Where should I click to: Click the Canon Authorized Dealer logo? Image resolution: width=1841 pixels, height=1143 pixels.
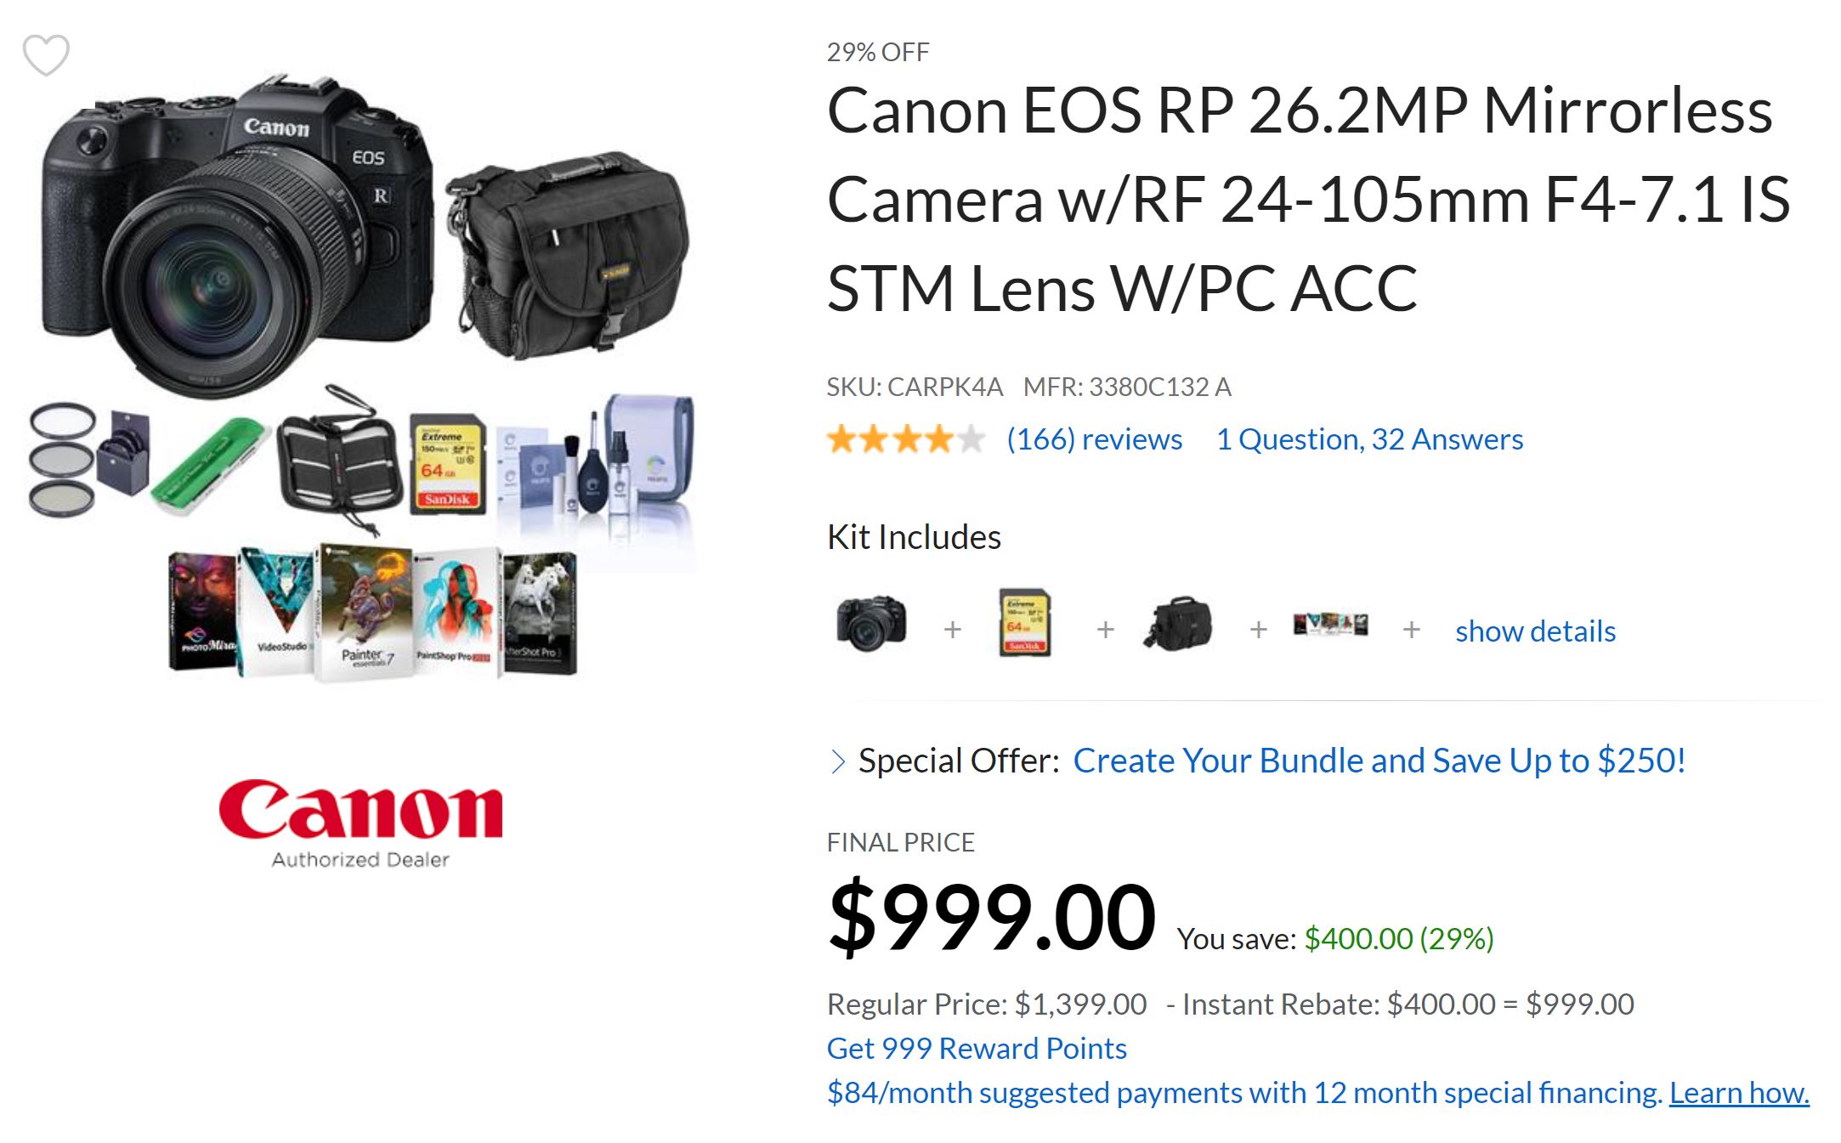coord(360,822)
